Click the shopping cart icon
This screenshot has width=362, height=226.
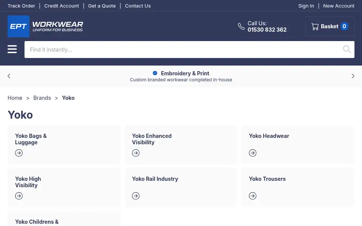click(x=315, y=26)
